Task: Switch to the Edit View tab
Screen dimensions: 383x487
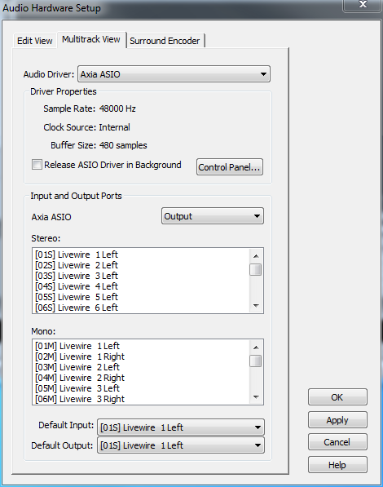Action: (x=35, y=41)
